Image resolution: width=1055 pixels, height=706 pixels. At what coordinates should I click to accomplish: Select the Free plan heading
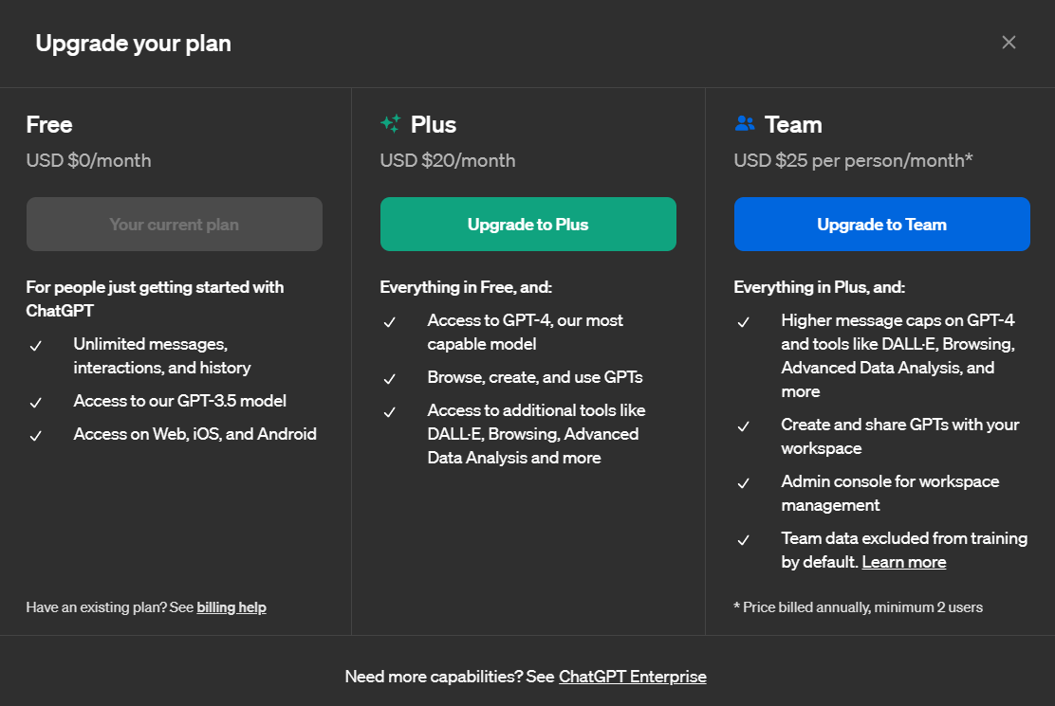49,124
